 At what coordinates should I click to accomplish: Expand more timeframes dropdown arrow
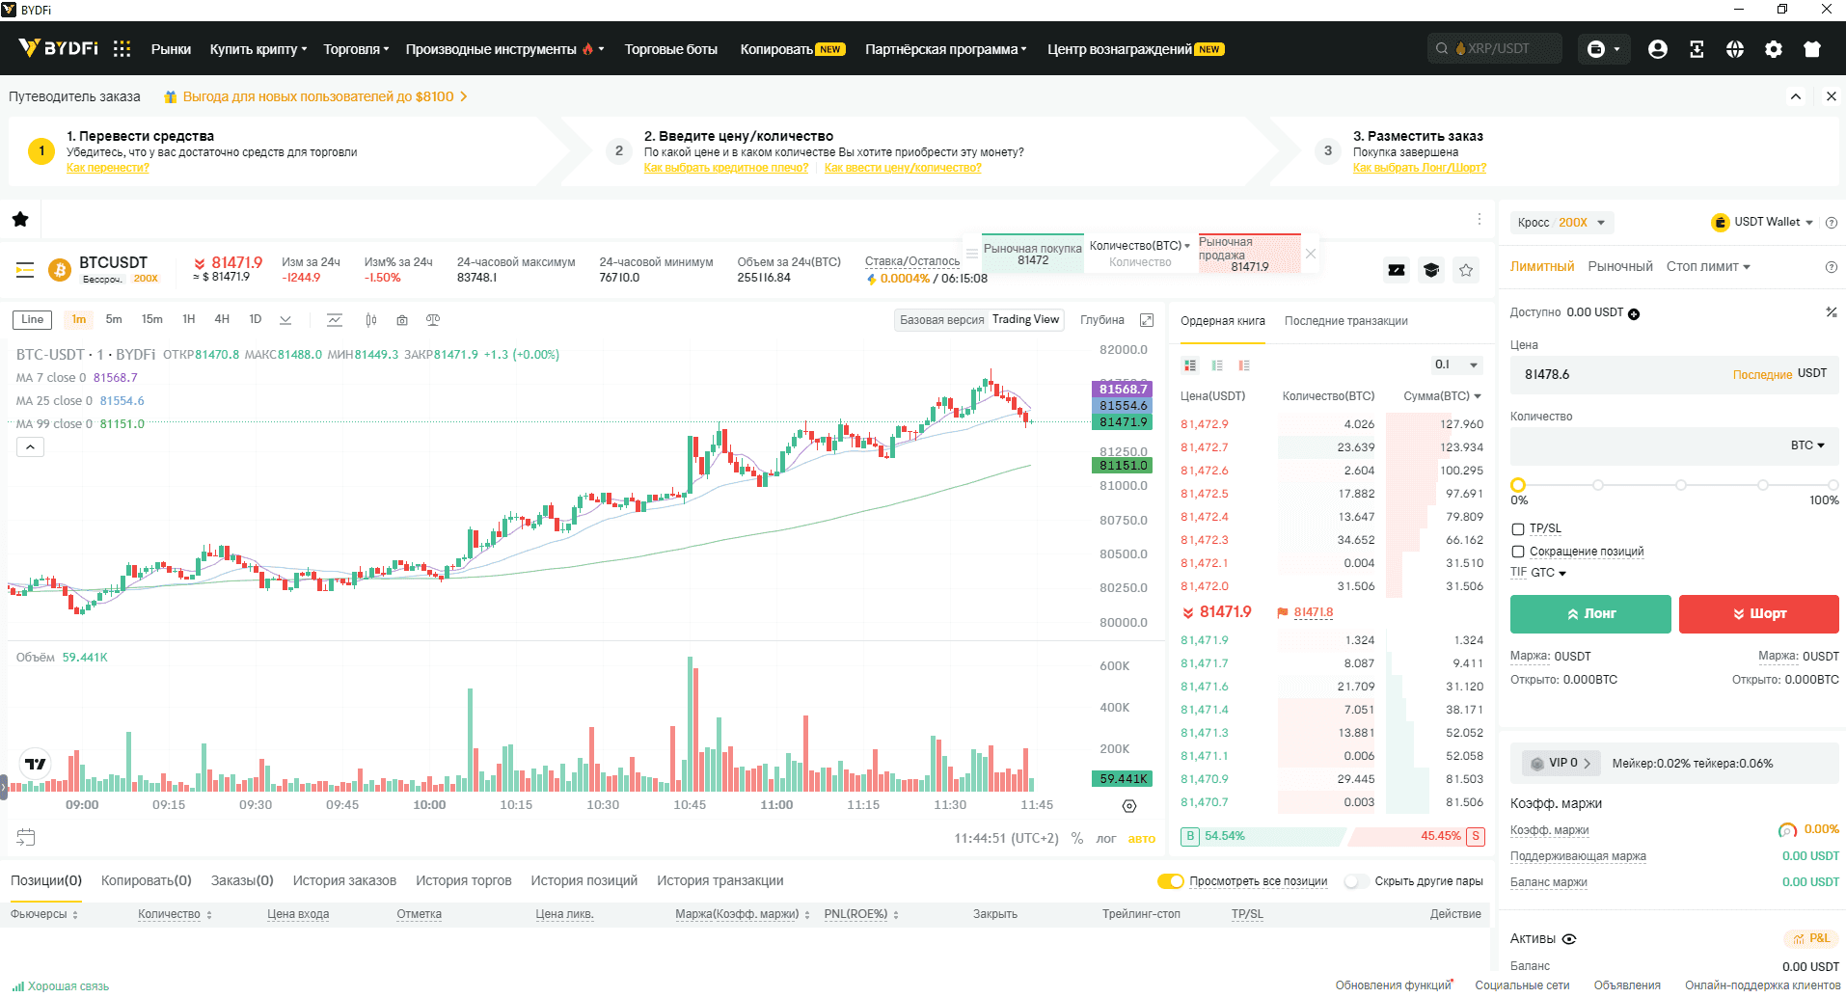(285, 319)
